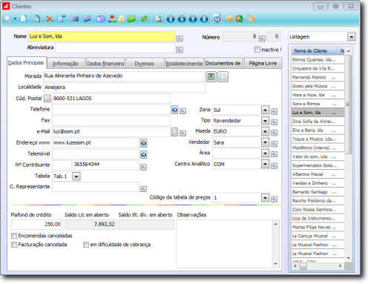Click into the Telefone input field
The height and width of the screenshot is (284, 368).
(111, 110)
